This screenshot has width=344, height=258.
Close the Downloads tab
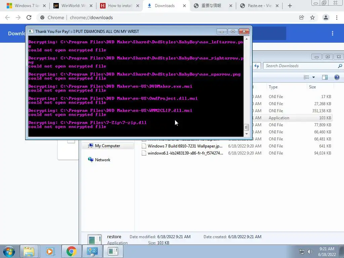[x=184, y=6]
